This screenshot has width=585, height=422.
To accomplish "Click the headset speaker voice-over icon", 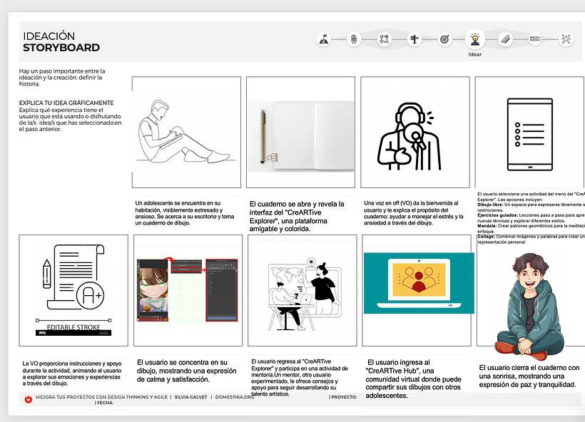I will pyautogui.click(x=409, y=136).
